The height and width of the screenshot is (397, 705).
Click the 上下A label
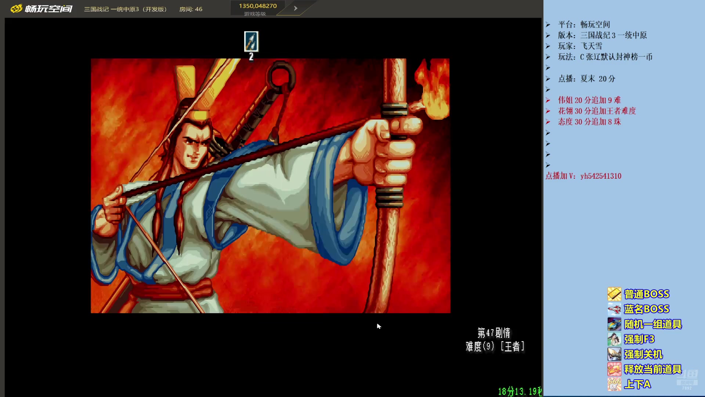[x=637, y=384]
